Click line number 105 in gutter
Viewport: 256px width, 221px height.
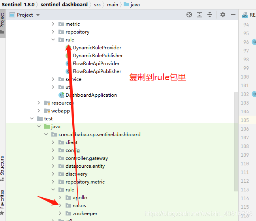[245, 120]
